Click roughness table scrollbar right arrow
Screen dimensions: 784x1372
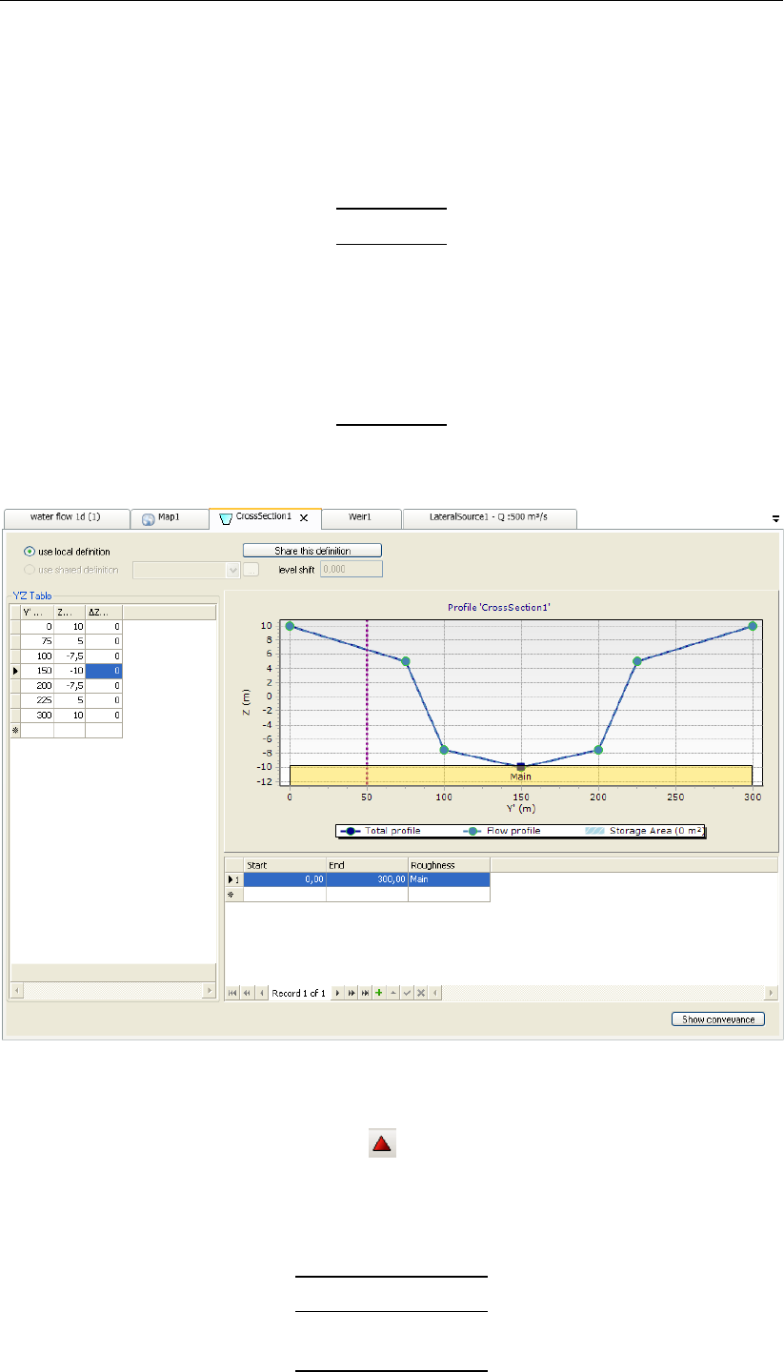tap(771, 993)
